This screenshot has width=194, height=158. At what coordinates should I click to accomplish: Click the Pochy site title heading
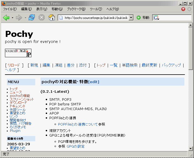coord(19,34)
